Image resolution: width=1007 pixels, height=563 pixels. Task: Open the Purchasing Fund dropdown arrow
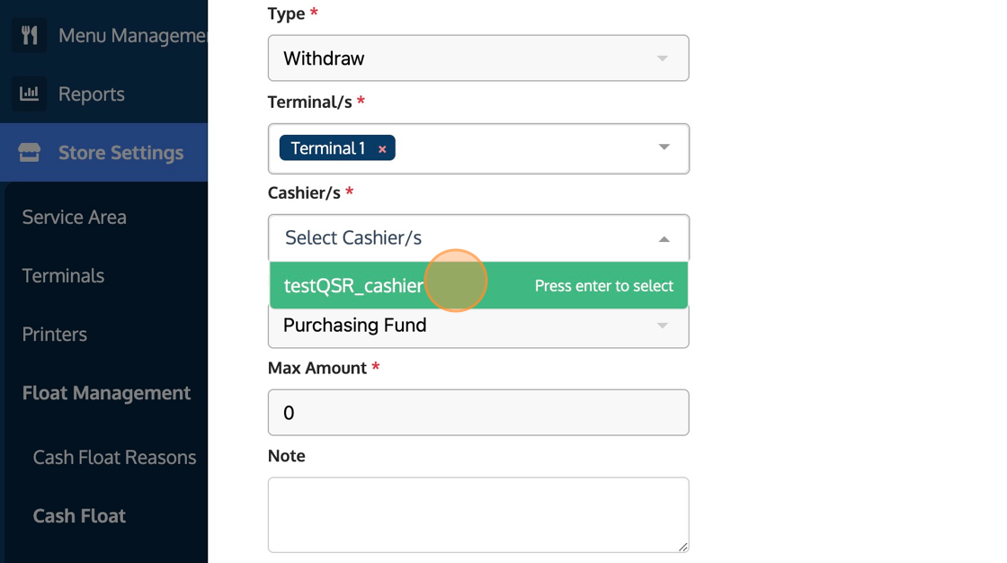pyautogui.click(x=663, y=326)
